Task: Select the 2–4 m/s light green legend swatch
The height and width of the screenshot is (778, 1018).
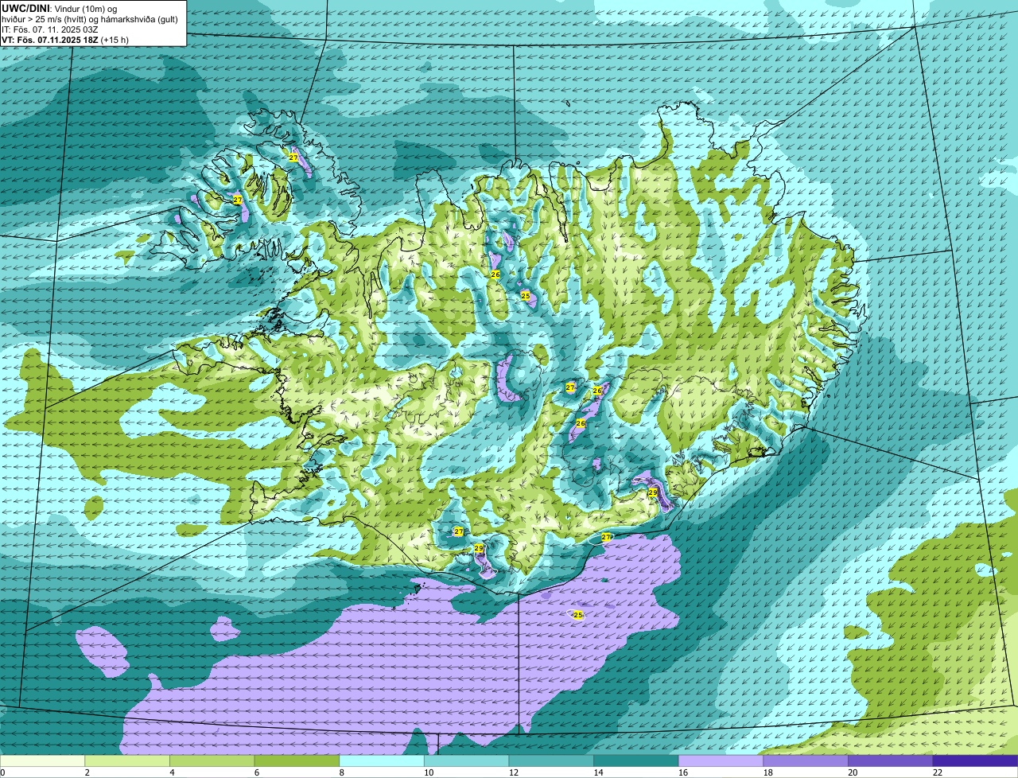Action: (x=127, y=761)
